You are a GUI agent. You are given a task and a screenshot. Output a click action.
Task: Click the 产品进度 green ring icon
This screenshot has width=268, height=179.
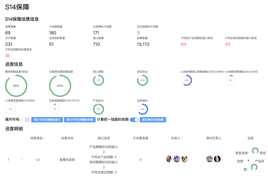(254, 167)
